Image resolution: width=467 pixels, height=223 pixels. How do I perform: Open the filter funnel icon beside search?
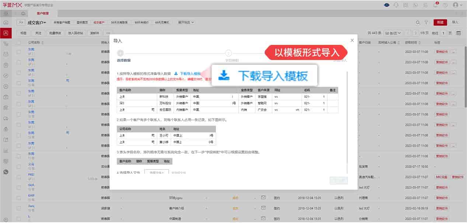[427, 22]
